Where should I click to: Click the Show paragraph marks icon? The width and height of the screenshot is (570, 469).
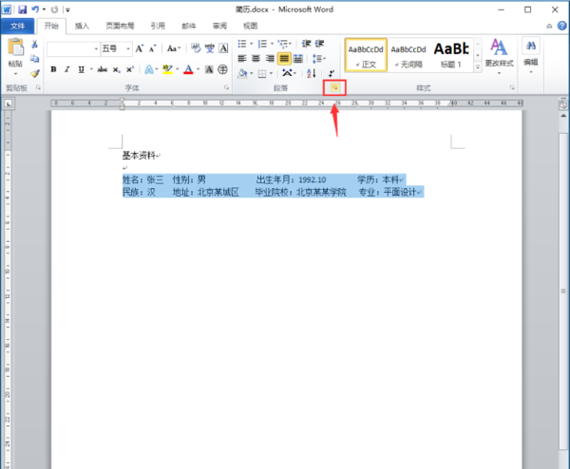point(331,73)
